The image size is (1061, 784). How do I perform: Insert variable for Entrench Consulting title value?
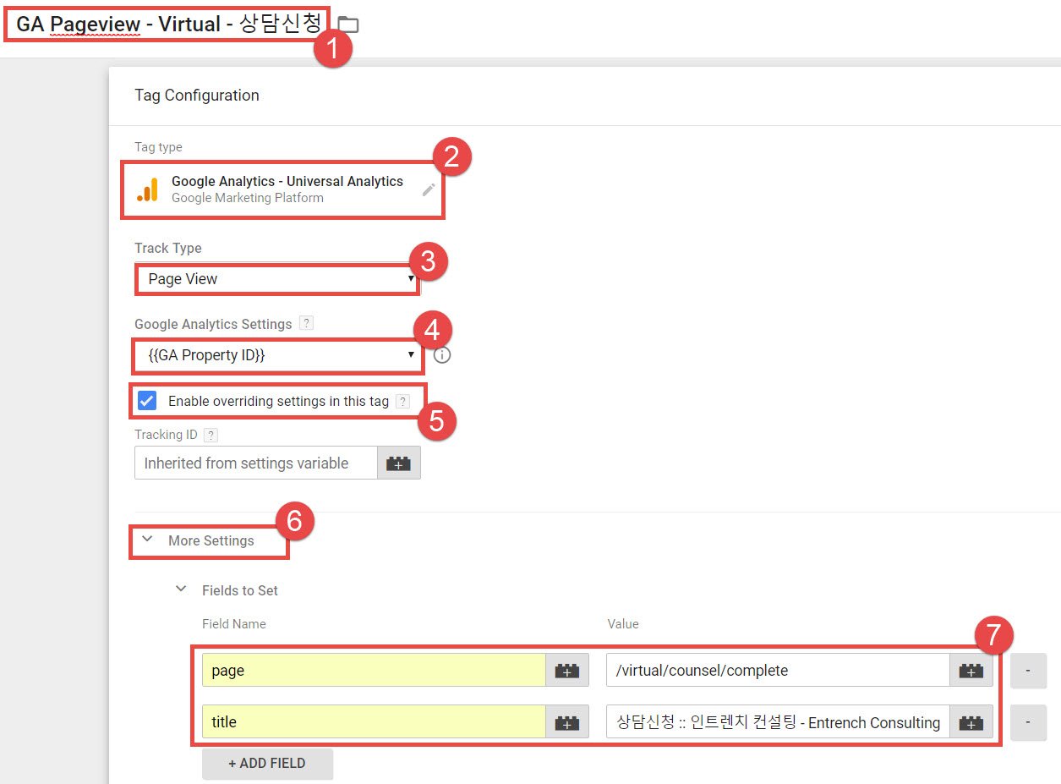[971, 722]
